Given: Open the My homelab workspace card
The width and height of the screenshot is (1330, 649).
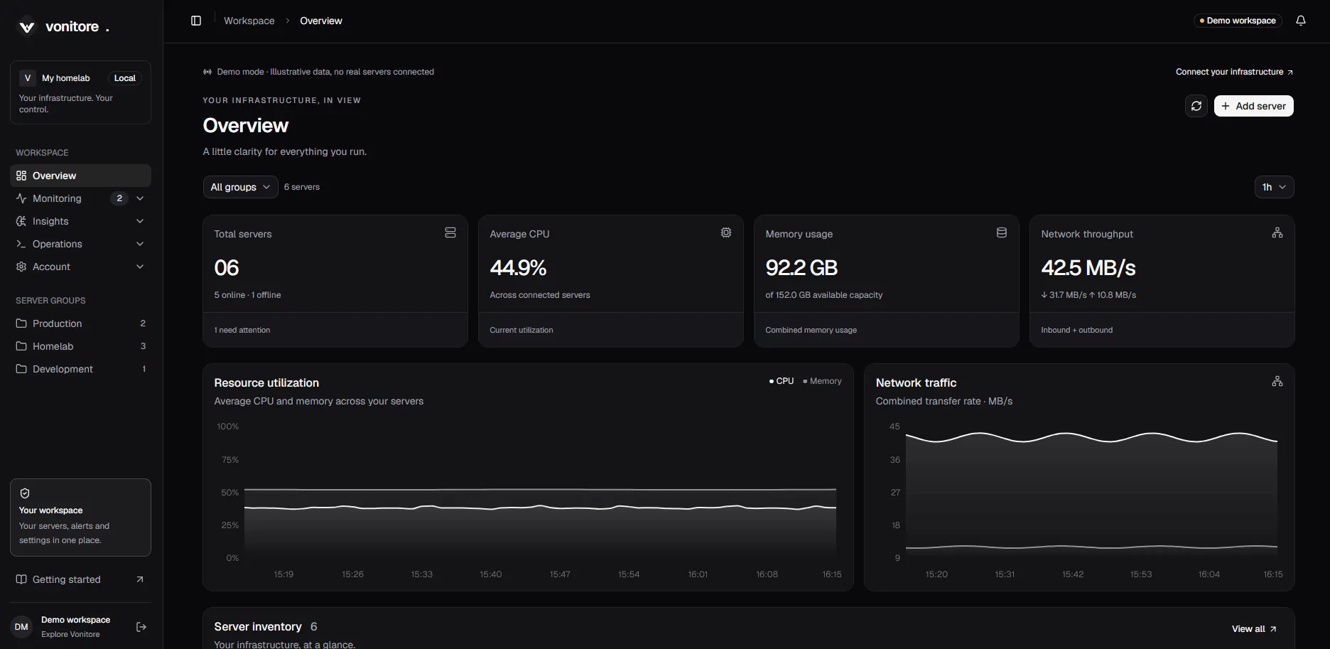Looking at the screenshot, I should pos(80,92).
